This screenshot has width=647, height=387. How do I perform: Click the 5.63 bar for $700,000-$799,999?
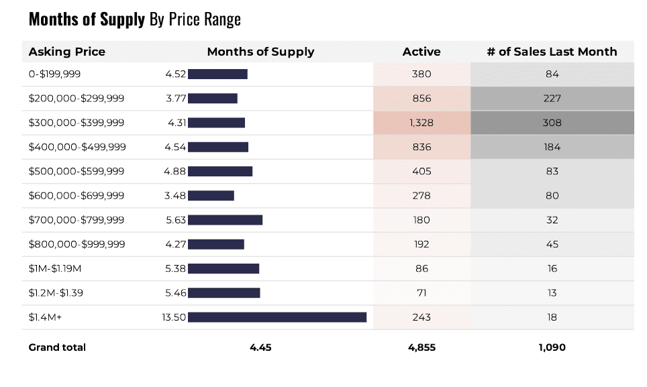225,220
